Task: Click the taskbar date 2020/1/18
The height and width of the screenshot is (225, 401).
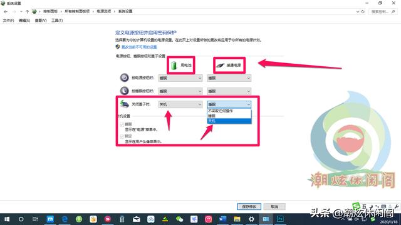Action: (x=388, y=222)
